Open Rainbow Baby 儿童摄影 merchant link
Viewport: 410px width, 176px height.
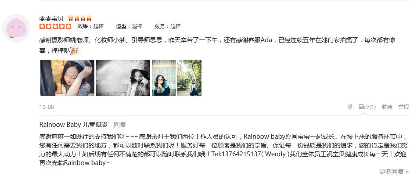point(73,125)
